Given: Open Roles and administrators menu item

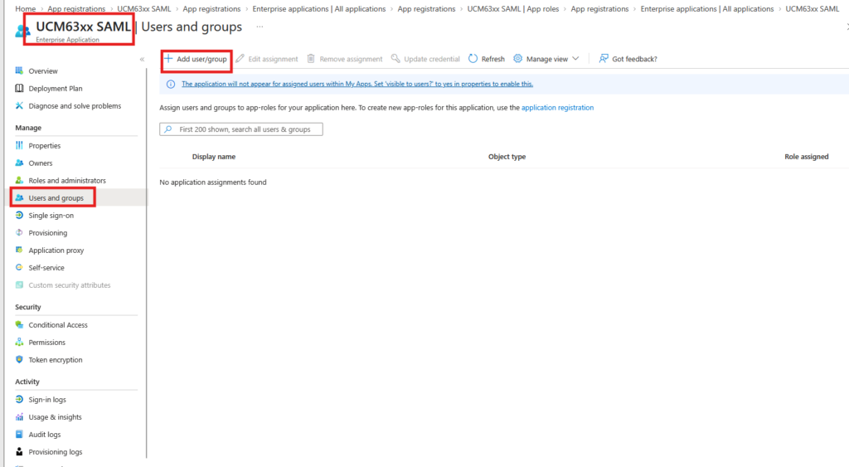Looking at the screenshot, I should click(x=67, y=180).
